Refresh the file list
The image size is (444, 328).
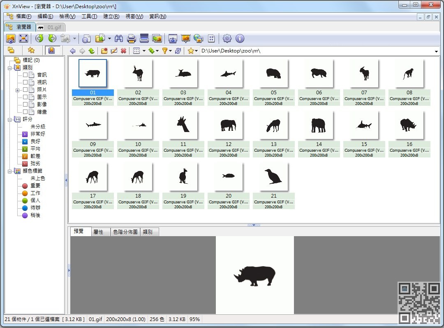[178, 51]
